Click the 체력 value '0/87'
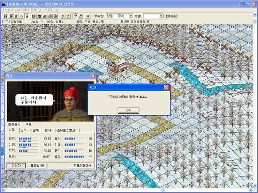 click(46, 156)
